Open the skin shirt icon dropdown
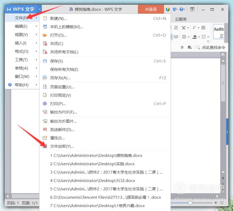Viewport: 233px width, 211px height. [175, 9]
